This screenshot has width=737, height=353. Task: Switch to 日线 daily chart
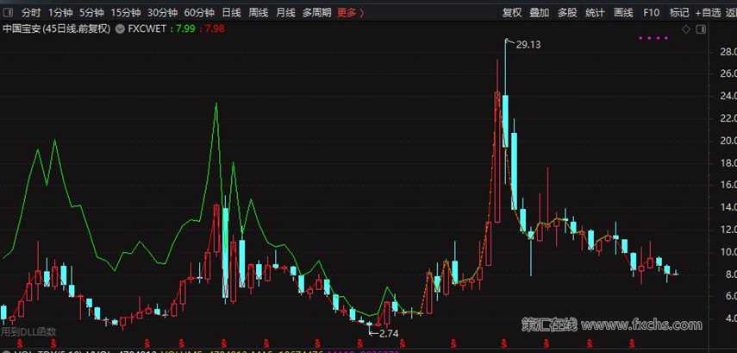click(231, 13)
